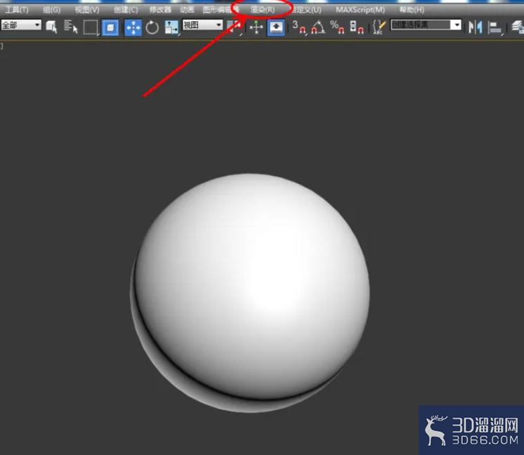Open the 动画 menu
524x455 pixels.
coord(187,10)
